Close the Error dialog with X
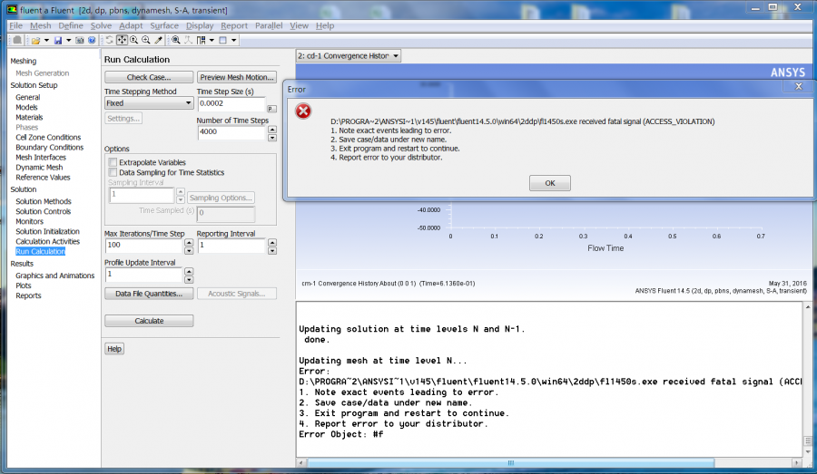The image size is (817, 474). 798,86
